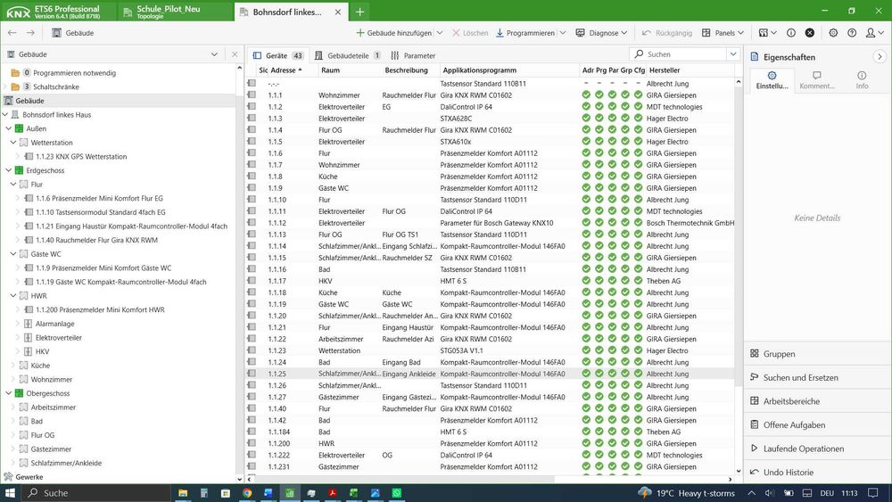Screen dimensions: 892x502
Task: Go forward with the right arrow
Action: 30,33
